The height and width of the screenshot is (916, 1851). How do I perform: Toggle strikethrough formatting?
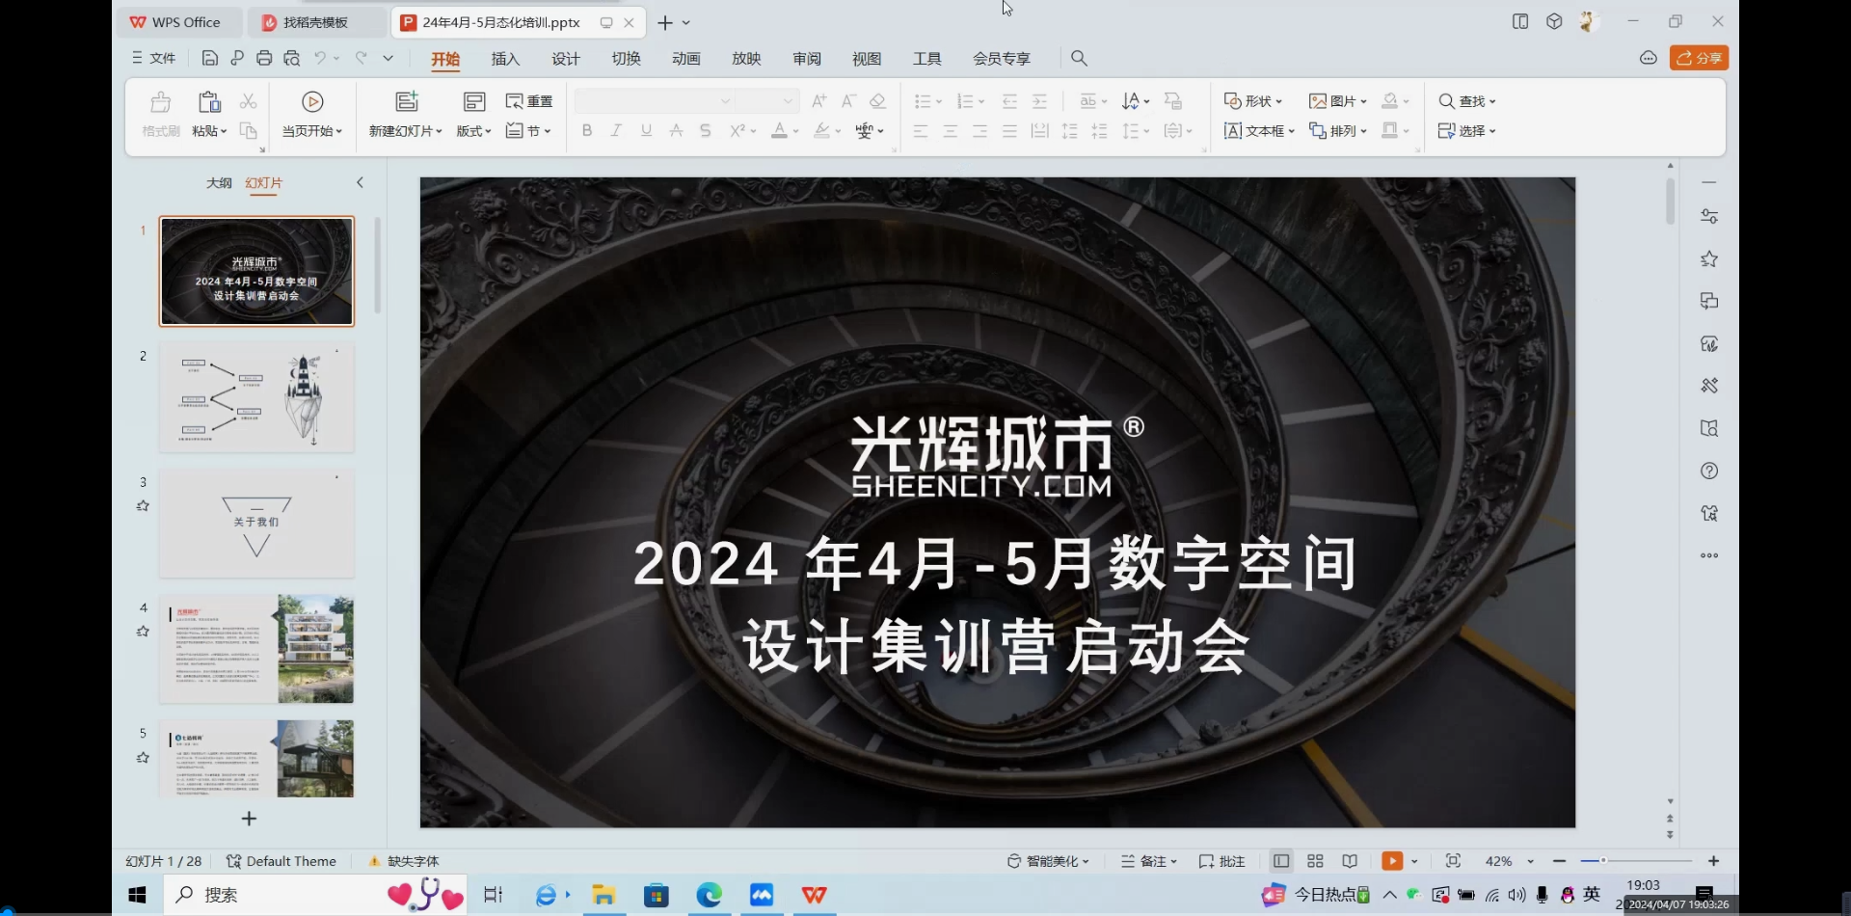[x=676, y=131]
